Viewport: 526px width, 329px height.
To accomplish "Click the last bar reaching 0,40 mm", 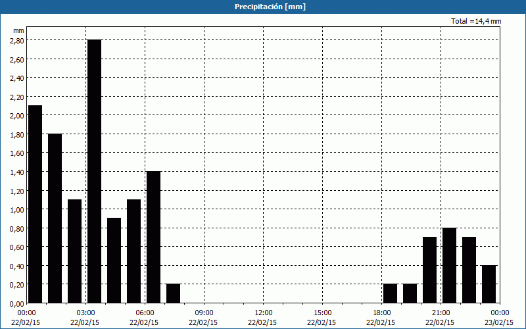I will [x=489, y=284].
